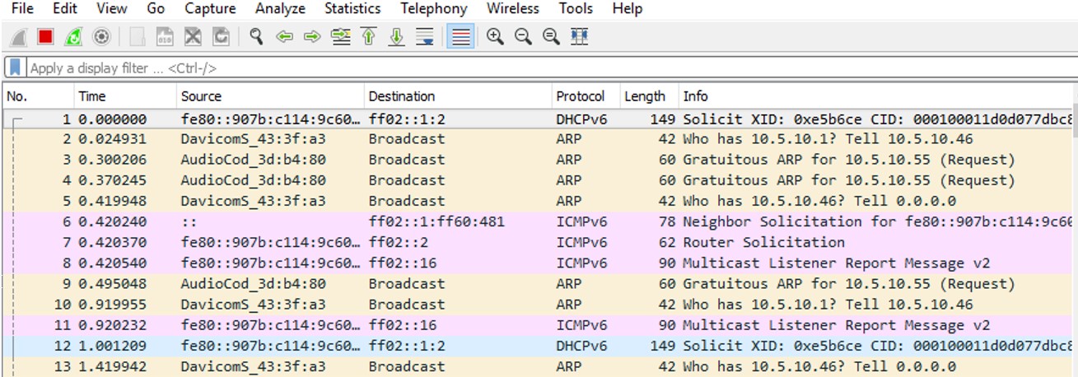Sort by the Time column header
This screenshot has width=1078, height=377.
tap(126, 96)
